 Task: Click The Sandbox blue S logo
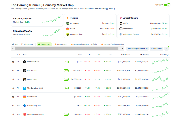[25, 88]
